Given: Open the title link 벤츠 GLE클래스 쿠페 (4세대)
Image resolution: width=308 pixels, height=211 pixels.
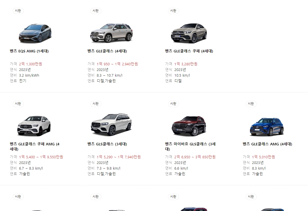Looking at the screenshot, I should [189, 51].
